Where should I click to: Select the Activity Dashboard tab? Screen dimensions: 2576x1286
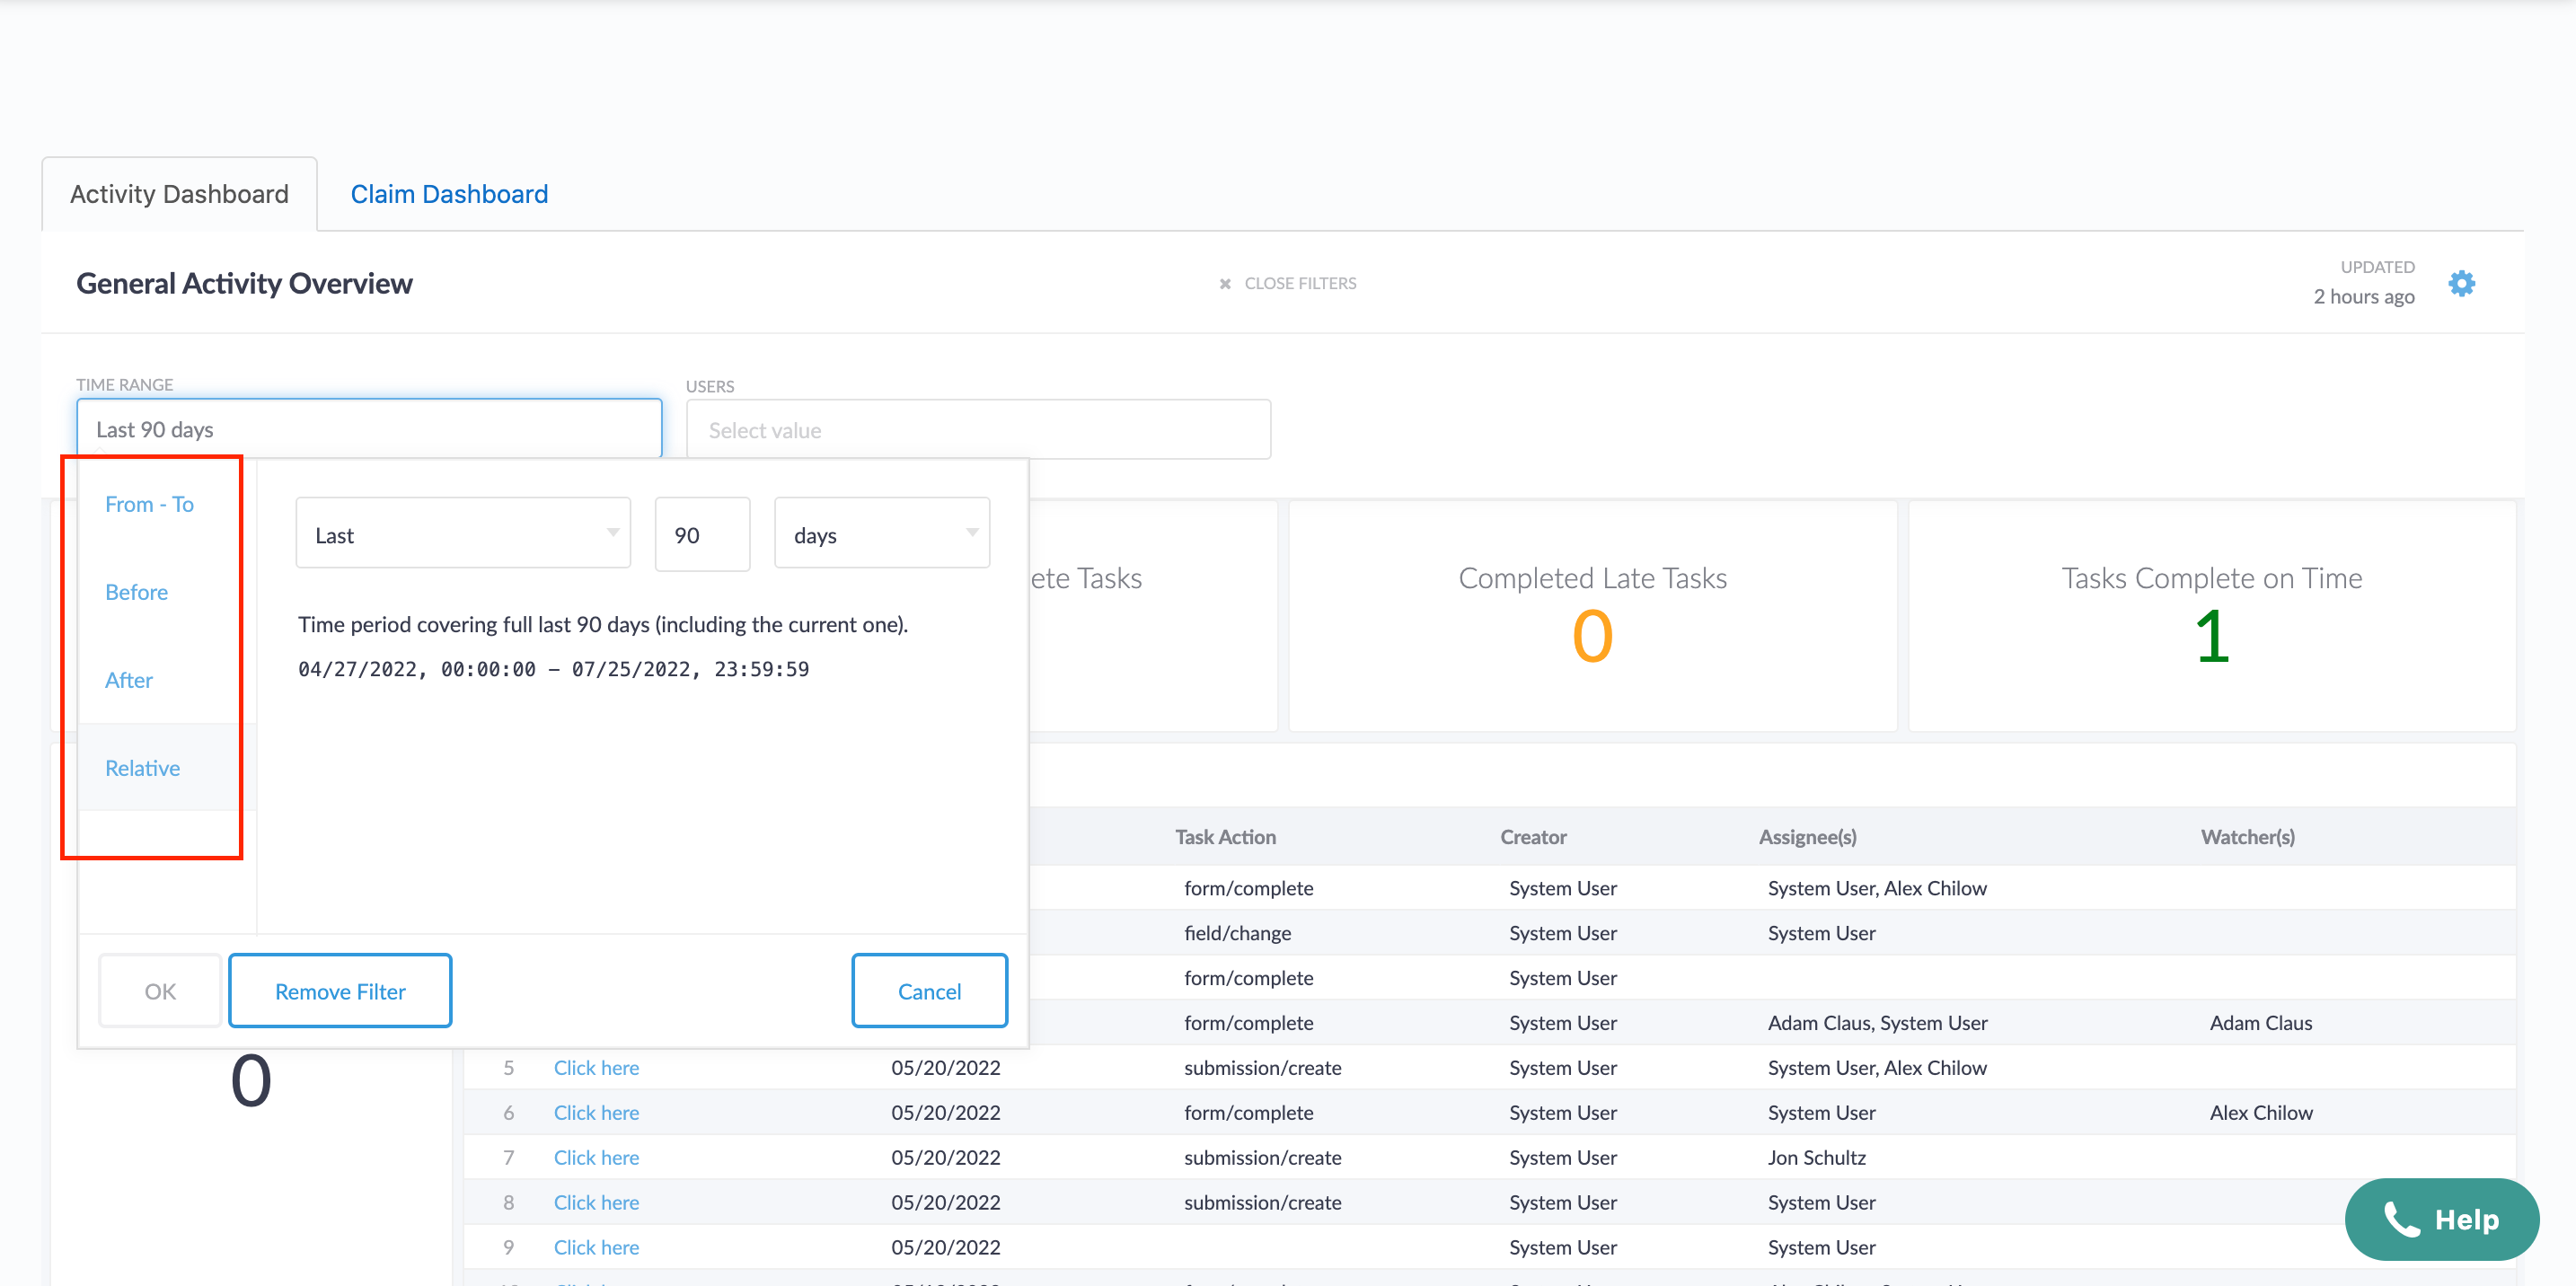(179, 194)
